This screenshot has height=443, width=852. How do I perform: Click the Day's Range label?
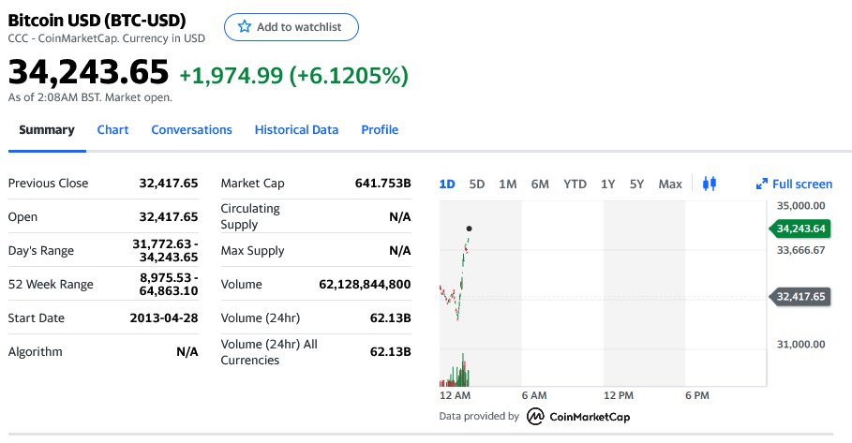(40, 251)
